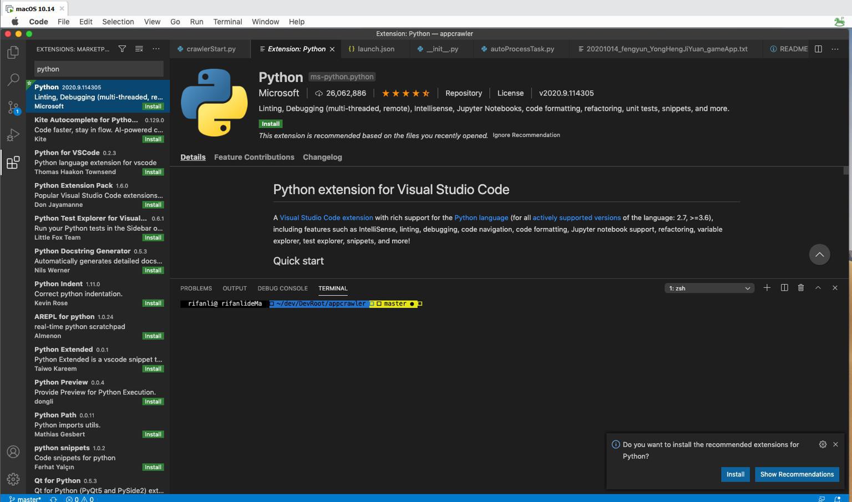852x502 pixels.
Task: Kill terminal with trash icon
Action: [x=801, y=288]
